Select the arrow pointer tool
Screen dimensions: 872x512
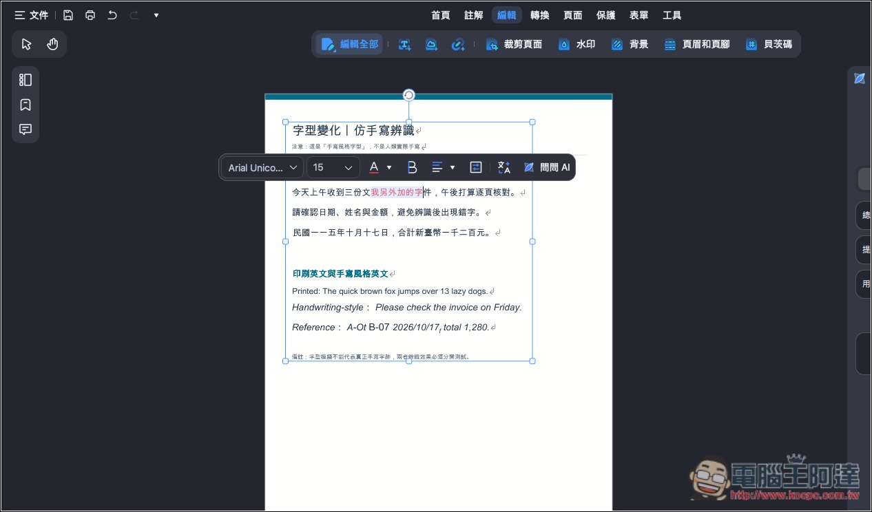(x=27, y=44)
